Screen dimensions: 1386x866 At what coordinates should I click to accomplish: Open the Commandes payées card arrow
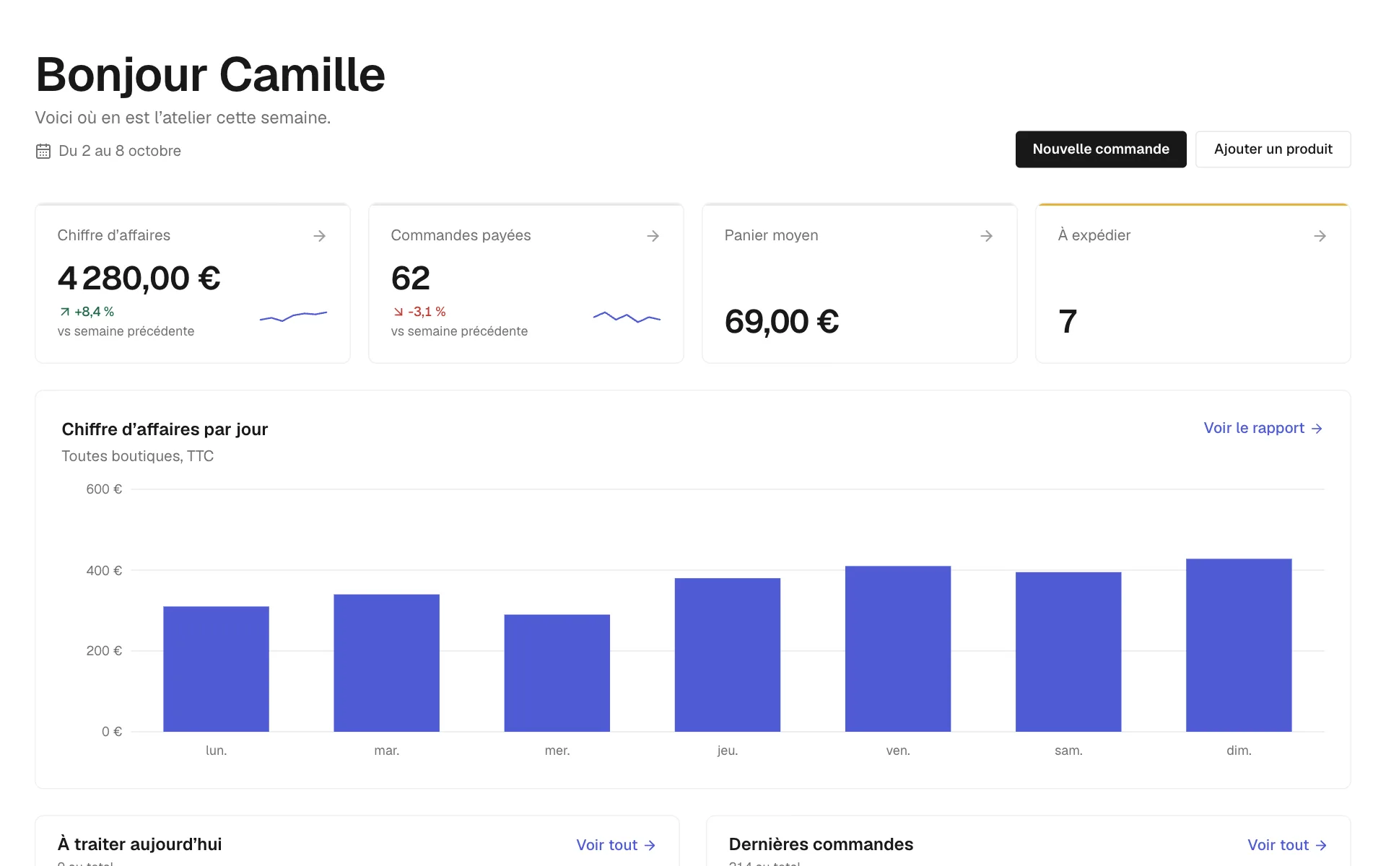click(653, 236)
